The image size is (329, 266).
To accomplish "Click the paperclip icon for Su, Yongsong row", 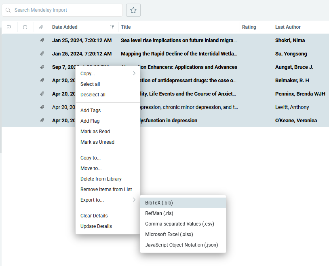I will tap(42, 54).
